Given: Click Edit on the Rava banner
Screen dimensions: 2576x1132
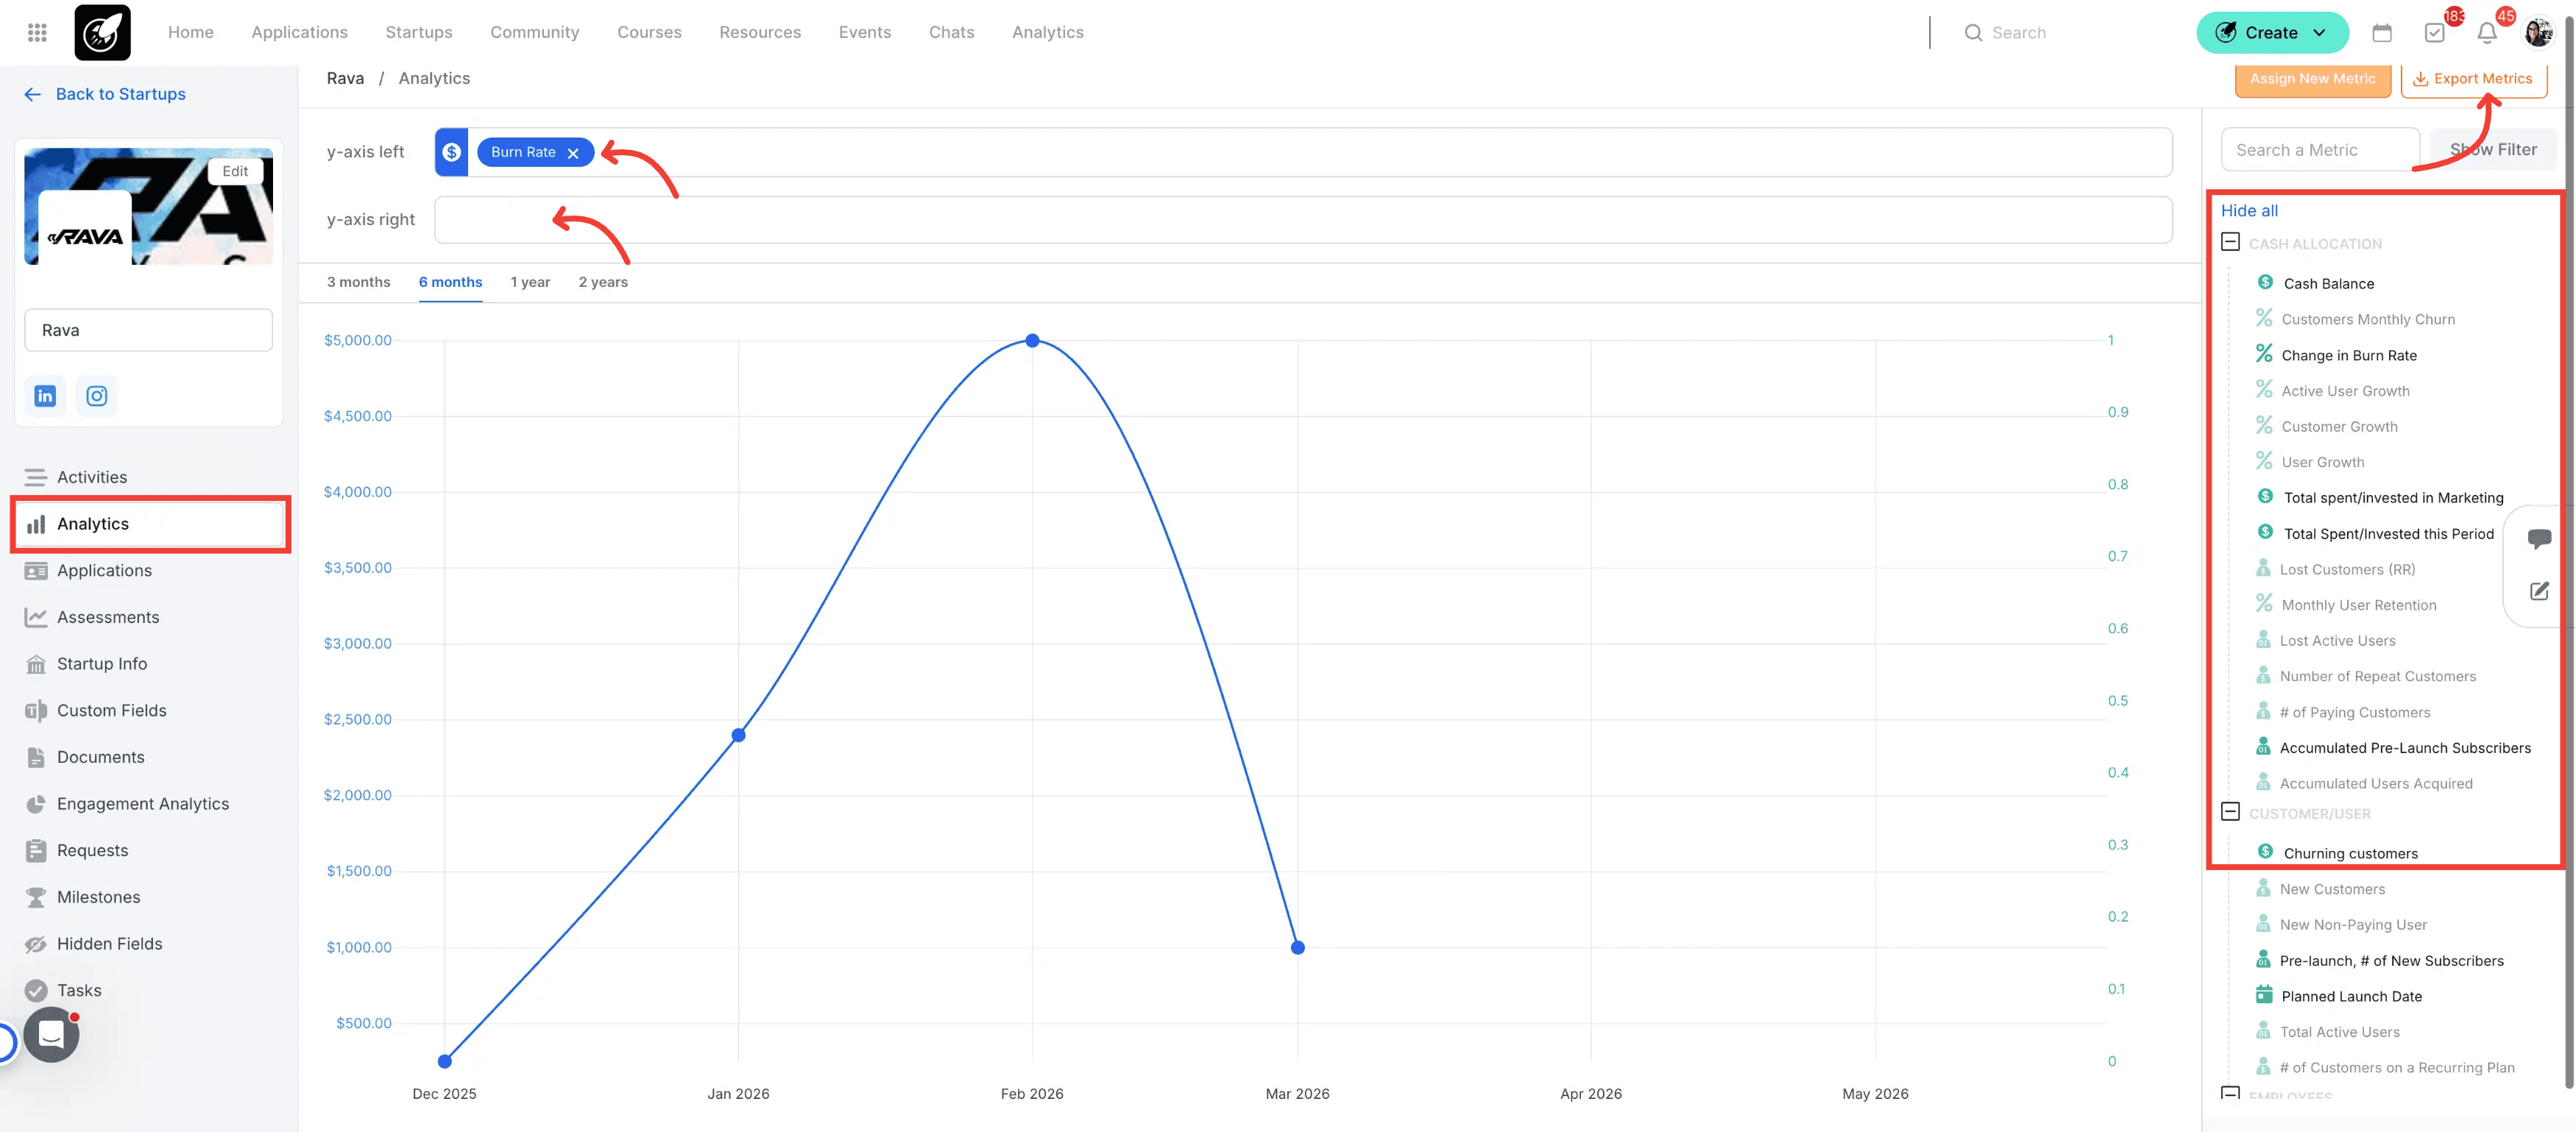Looking at the screenshot, I should coord(235,171).
